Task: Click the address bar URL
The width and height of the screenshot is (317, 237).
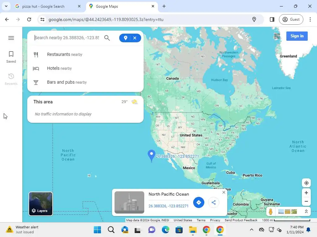Action: [x=106, y=19]
